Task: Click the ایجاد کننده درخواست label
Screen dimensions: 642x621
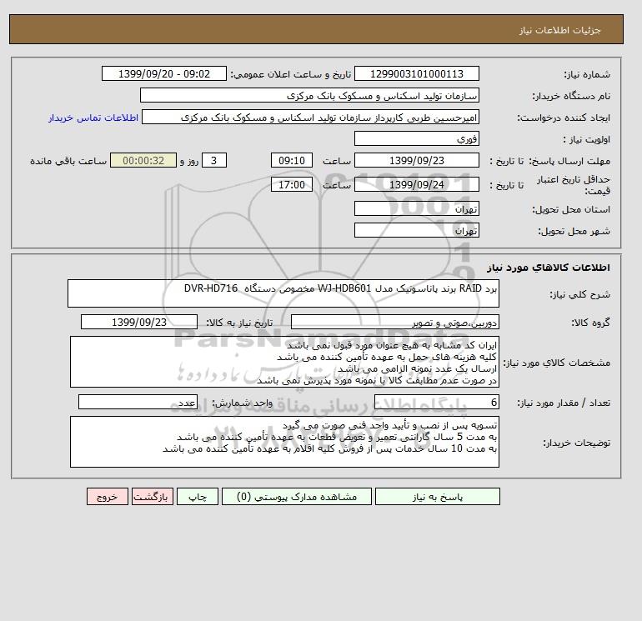Action: pos(564,118)
